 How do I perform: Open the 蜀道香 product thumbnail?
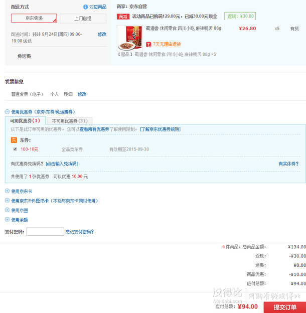point(130,38)
